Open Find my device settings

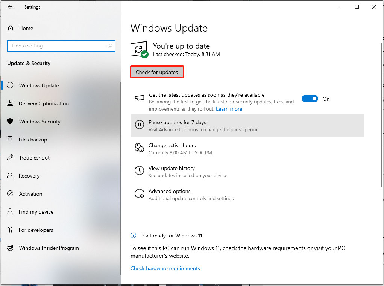coord(61,212)
